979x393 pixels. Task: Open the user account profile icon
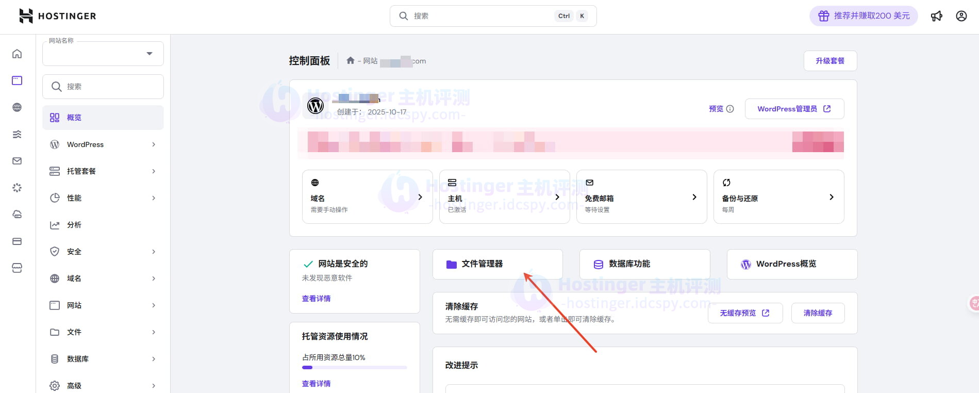coord(961,16)
